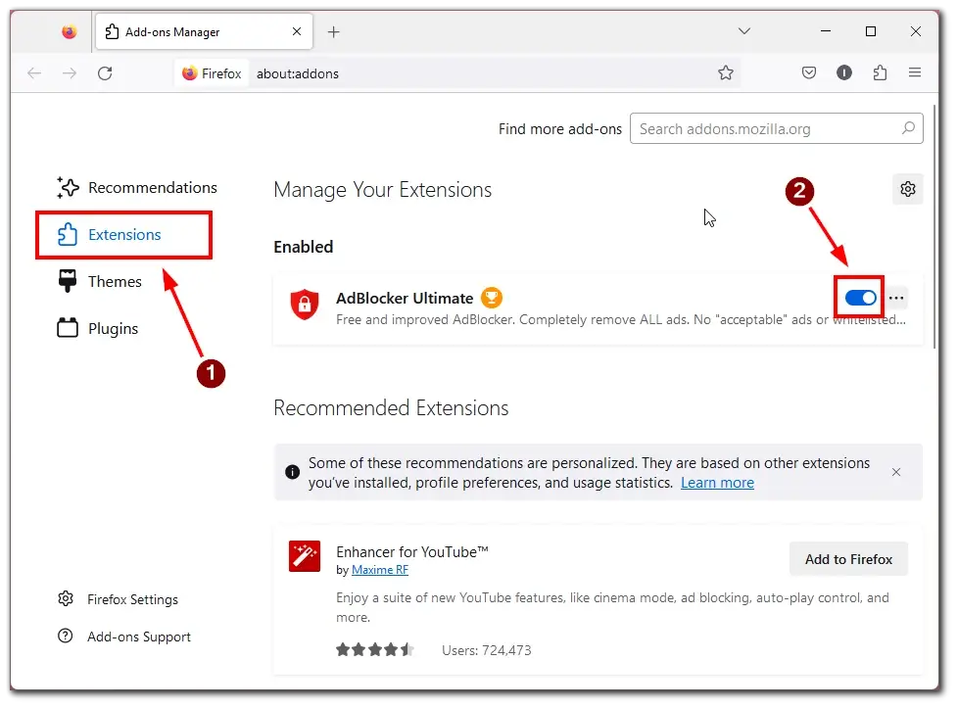Disable AdBlocker Ultimate with its toggle
The height and width of the screenshot is (708, 957).
[861, 298]
